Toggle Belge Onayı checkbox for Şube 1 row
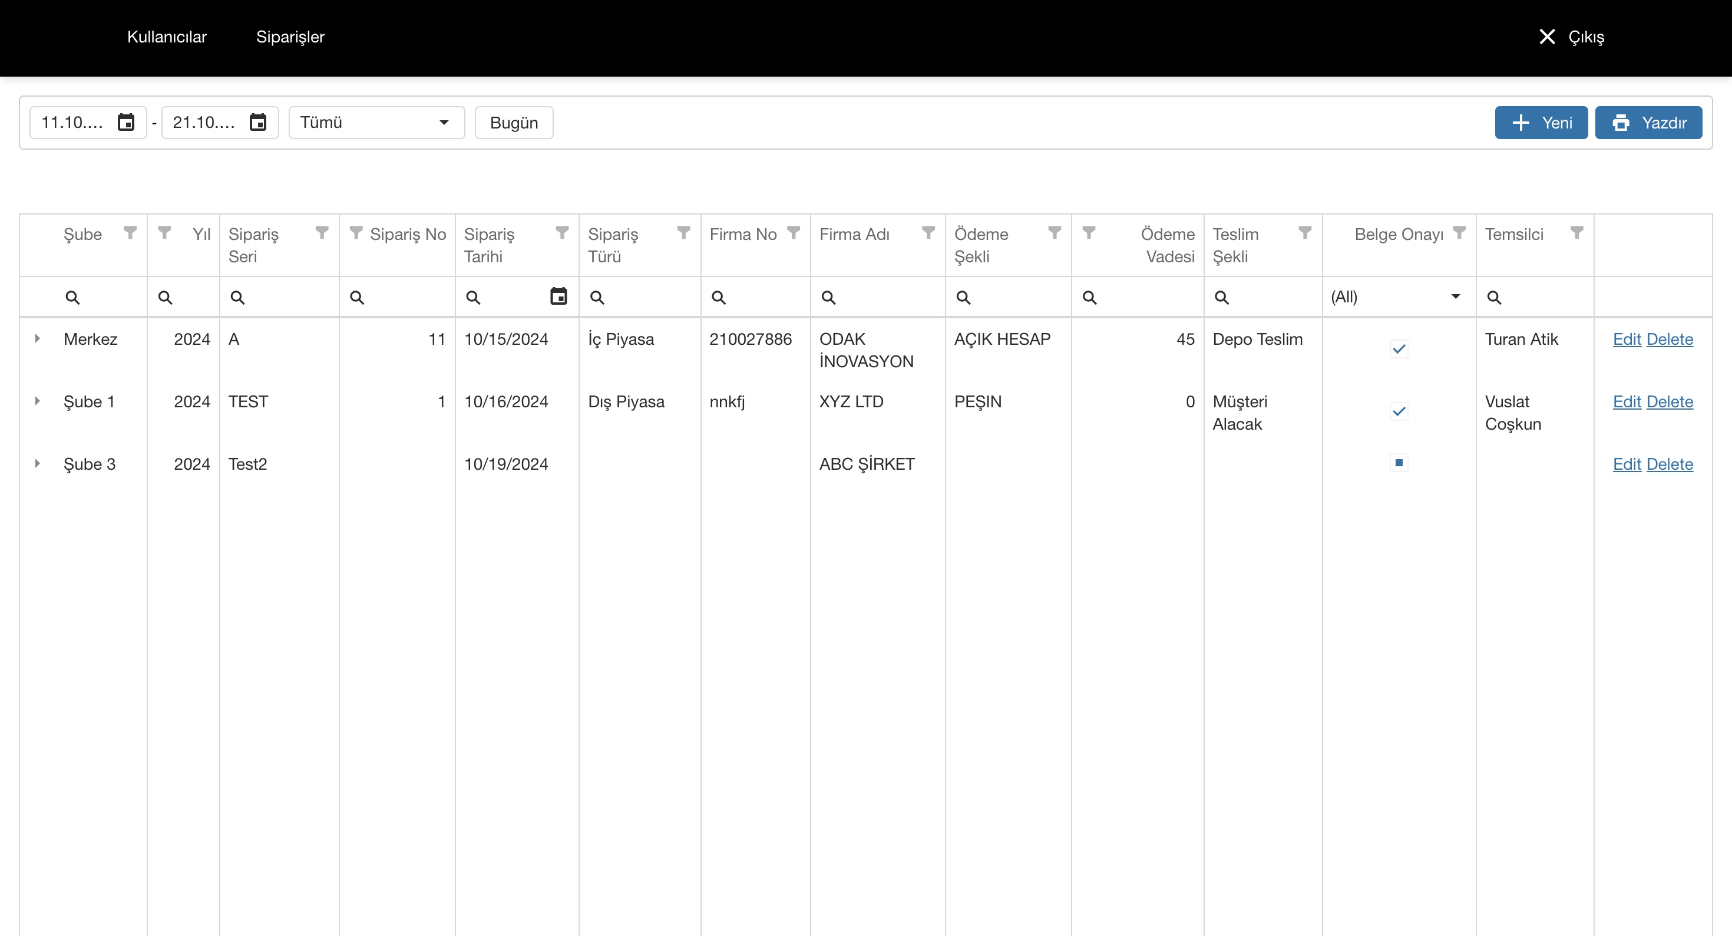This screenshot has height=936, width=1732. [x=1399, y=412]
